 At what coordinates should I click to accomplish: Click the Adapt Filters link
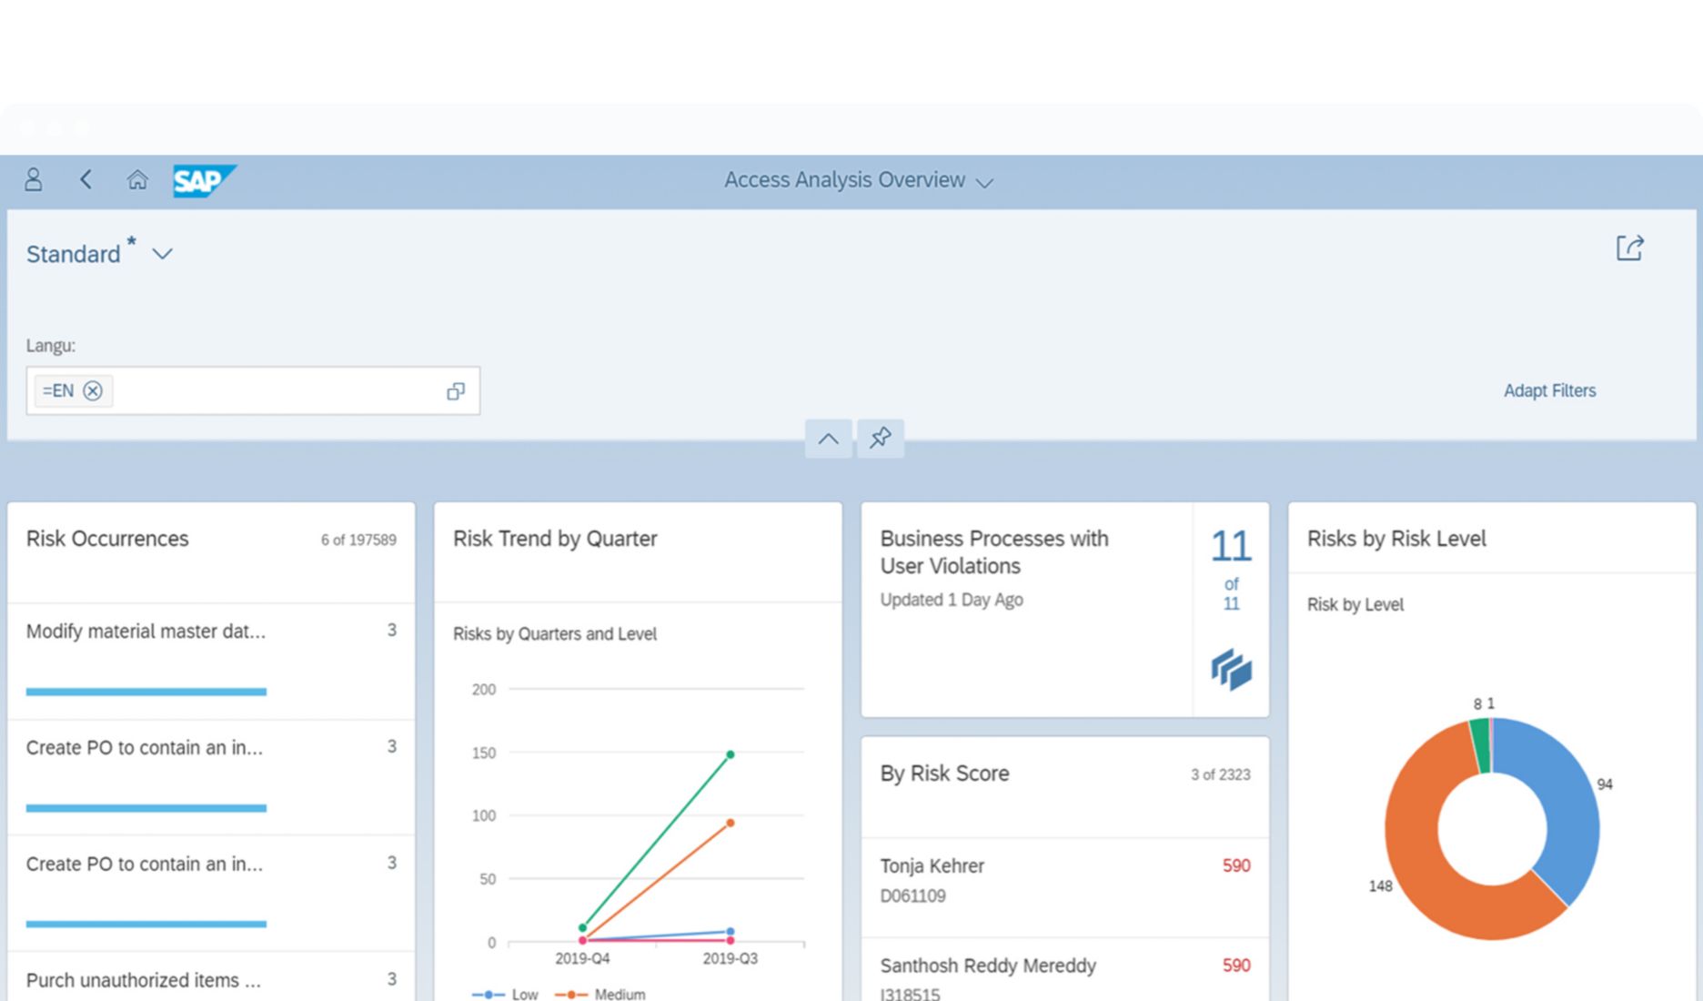coord(1549,390)
